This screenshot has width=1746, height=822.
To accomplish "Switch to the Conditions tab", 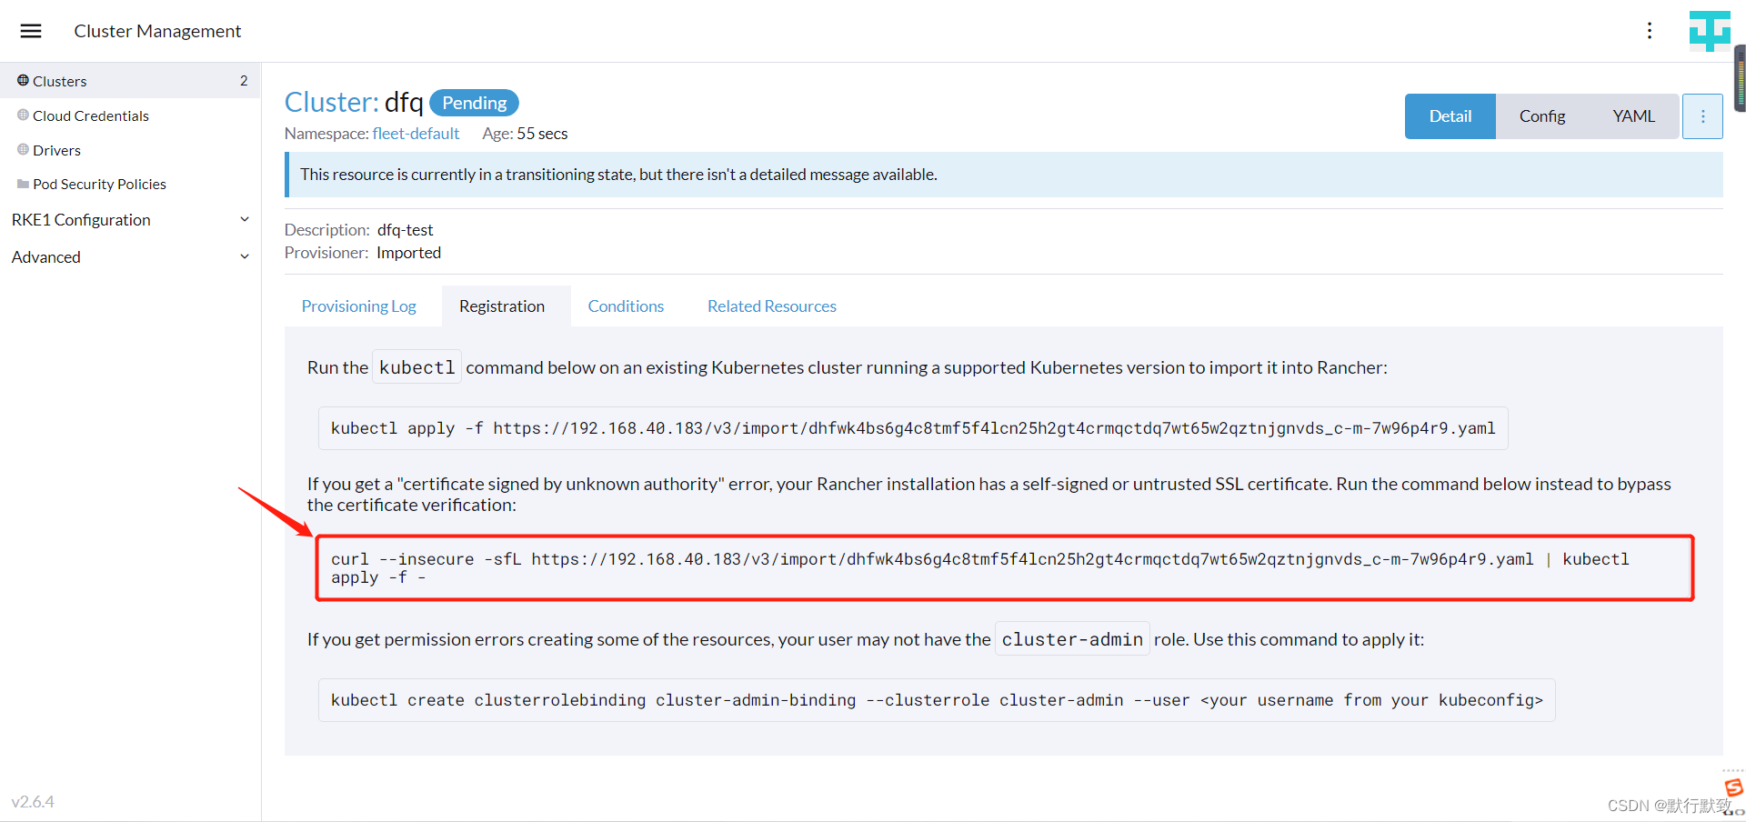I will (x=626, y=306).
